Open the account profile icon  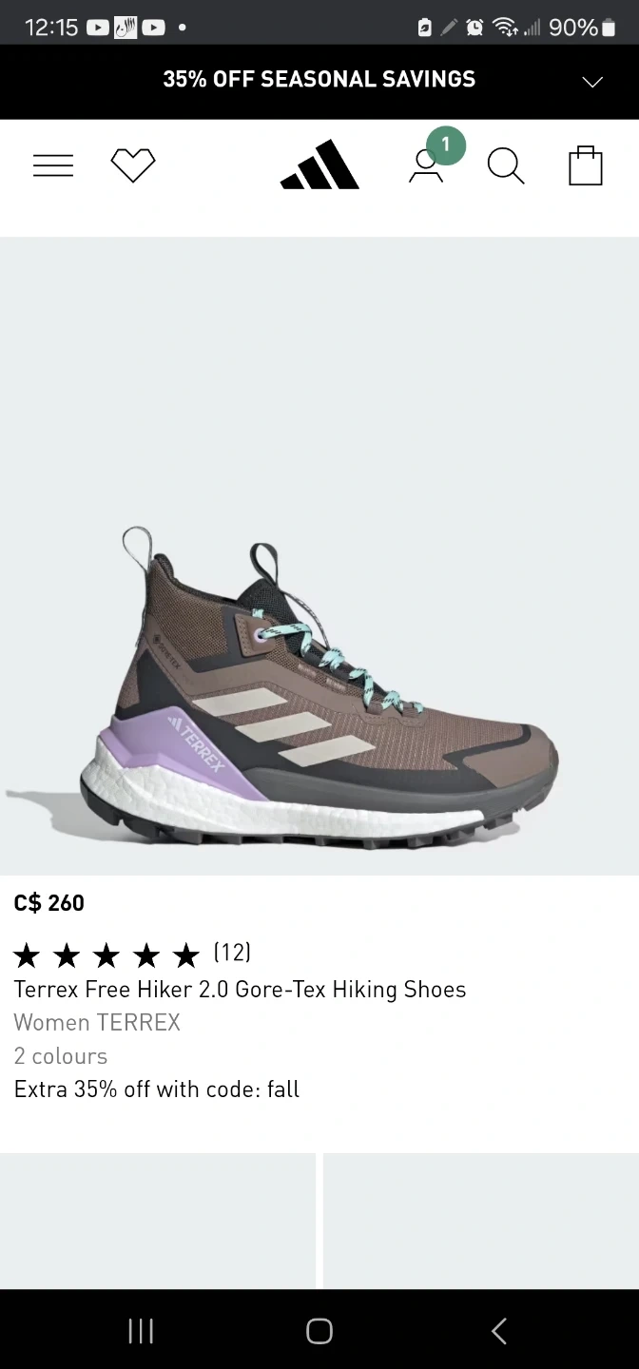426,165
